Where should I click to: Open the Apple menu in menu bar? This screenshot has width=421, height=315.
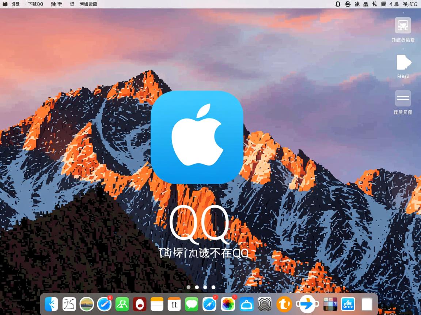pos(5,4)
